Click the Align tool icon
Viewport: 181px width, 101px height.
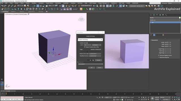pyautogui.click(x=97, y=6)
